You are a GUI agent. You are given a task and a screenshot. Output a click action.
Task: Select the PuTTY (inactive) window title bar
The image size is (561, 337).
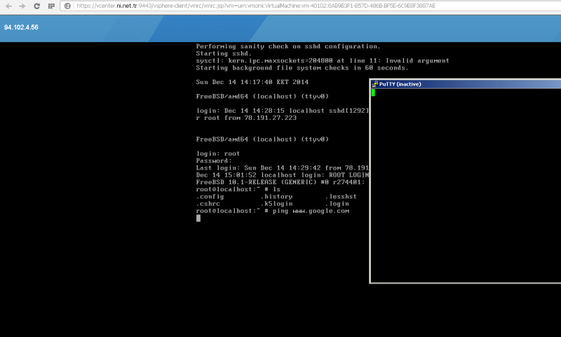coord(466,84)
